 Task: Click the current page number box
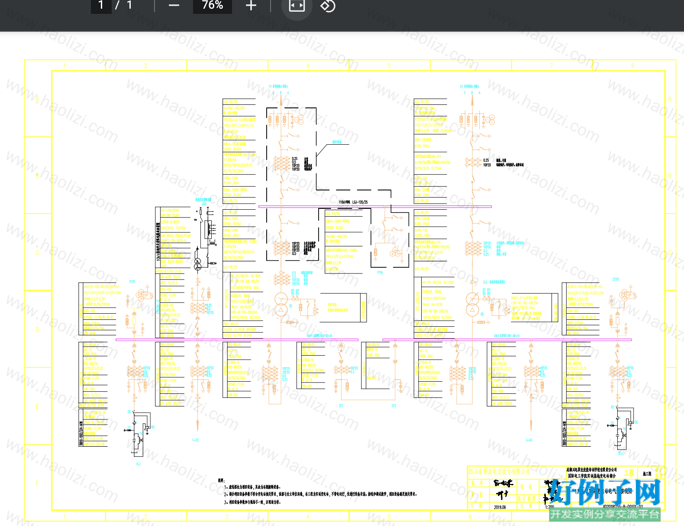(101, 5)
